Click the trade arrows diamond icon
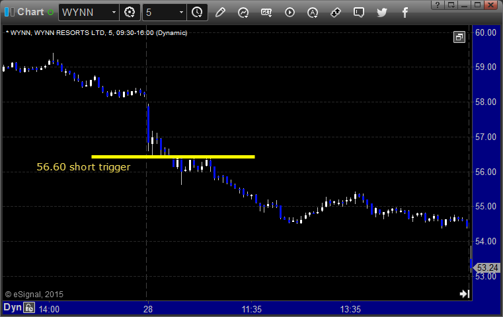This screenshot has height=317, width=503. (x=336, y=13)
